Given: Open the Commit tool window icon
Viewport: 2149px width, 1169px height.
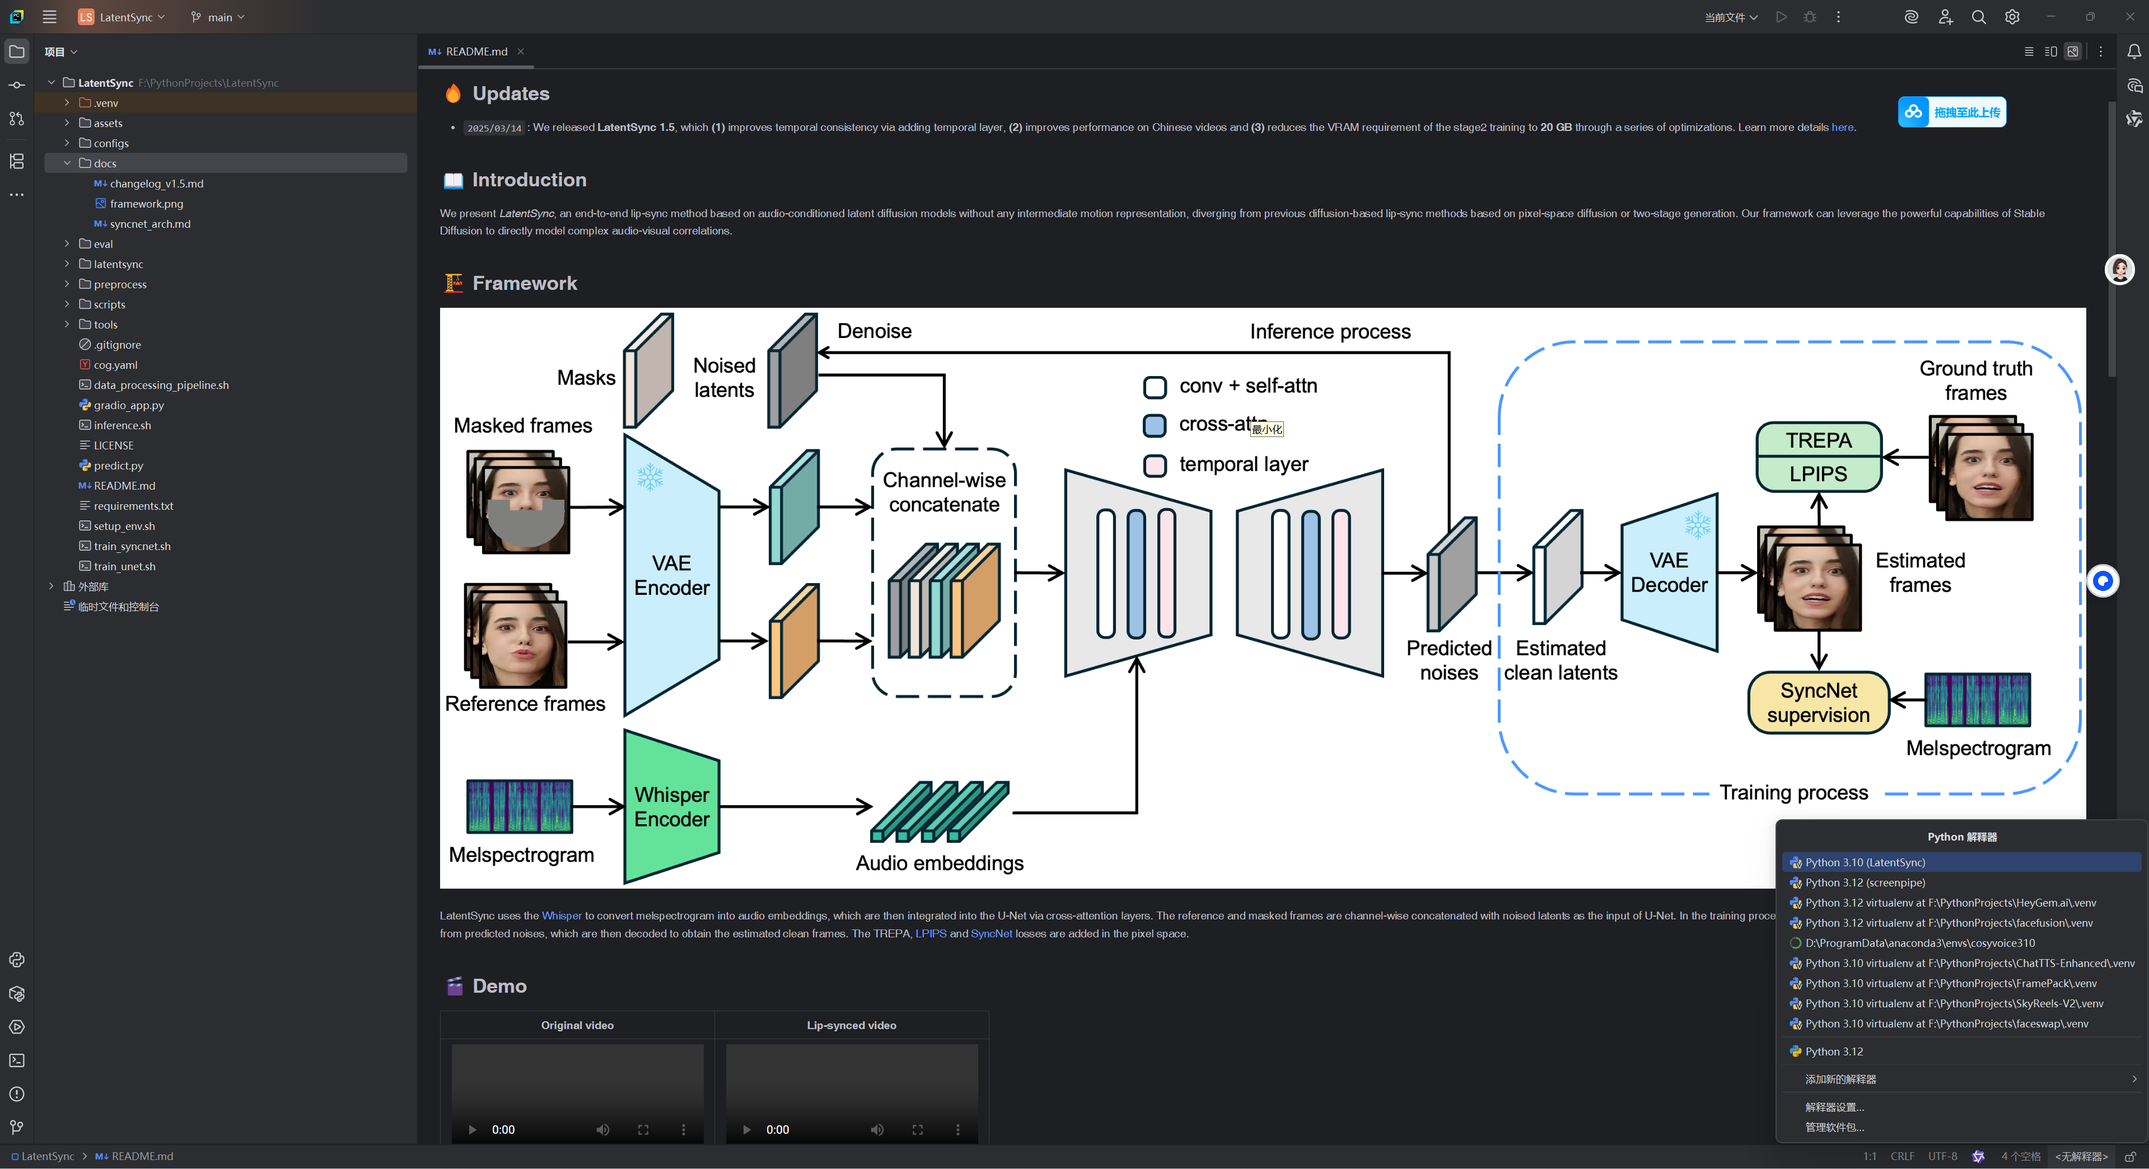Looking at the screenshot, I should pos(17,85).
